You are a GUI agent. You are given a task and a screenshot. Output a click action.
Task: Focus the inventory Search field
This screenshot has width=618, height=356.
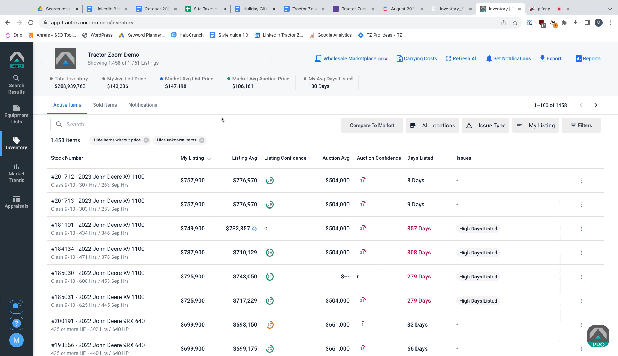coord(91,124)
